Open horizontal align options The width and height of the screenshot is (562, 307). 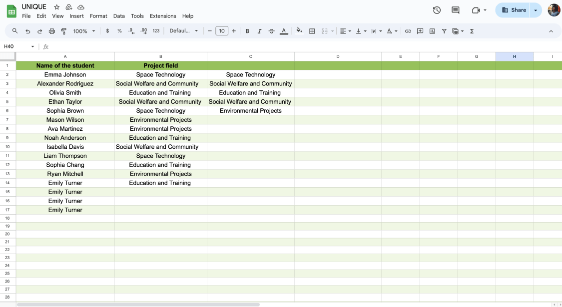[x=345, y=31]
